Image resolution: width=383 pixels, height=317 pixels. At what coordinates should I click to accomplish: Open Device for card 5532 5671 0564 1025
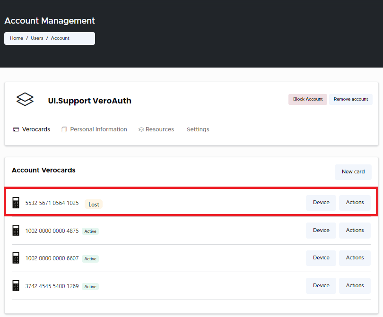tap(321, 202)
